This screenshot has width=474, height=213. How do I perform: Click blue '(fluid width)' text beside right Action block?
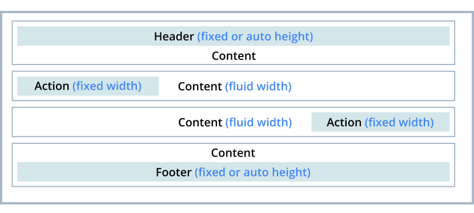(x=259, y=123)
